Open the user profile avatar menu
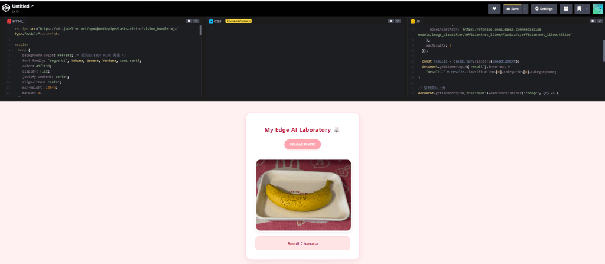This screenshot has width=605, height=264. [x=598, y=9]
